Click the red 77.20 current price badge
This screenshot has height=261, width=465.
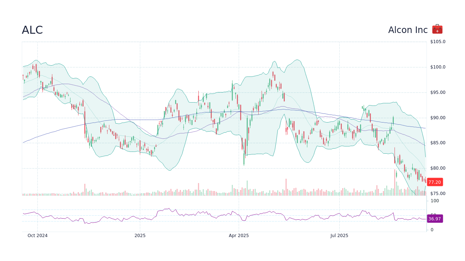[x=435, y=182]
